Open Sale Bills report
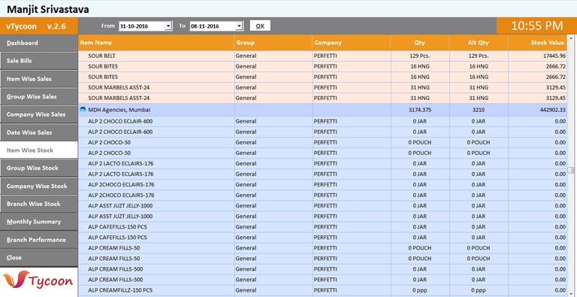The image size is (577, 297). coord(38,61)
